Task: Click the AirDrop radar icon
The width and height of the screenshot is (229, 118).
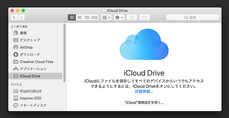Action: pos(16,47)
